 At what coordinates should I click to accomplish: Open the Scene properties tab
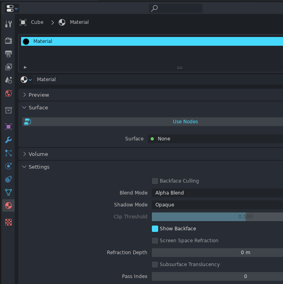8,80
